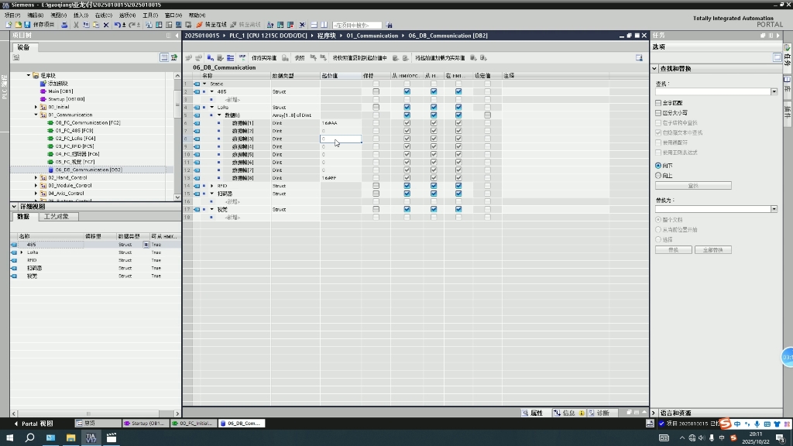
Task: Click the taskbar search magnifier icon
Action: [x=30, y=438]
